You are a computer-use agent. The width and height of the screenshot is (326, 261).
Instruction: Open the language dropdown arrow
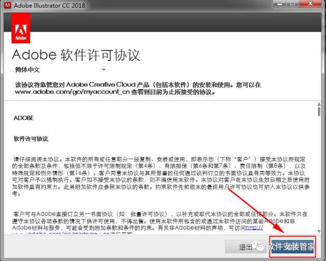(x=103, y=70)
